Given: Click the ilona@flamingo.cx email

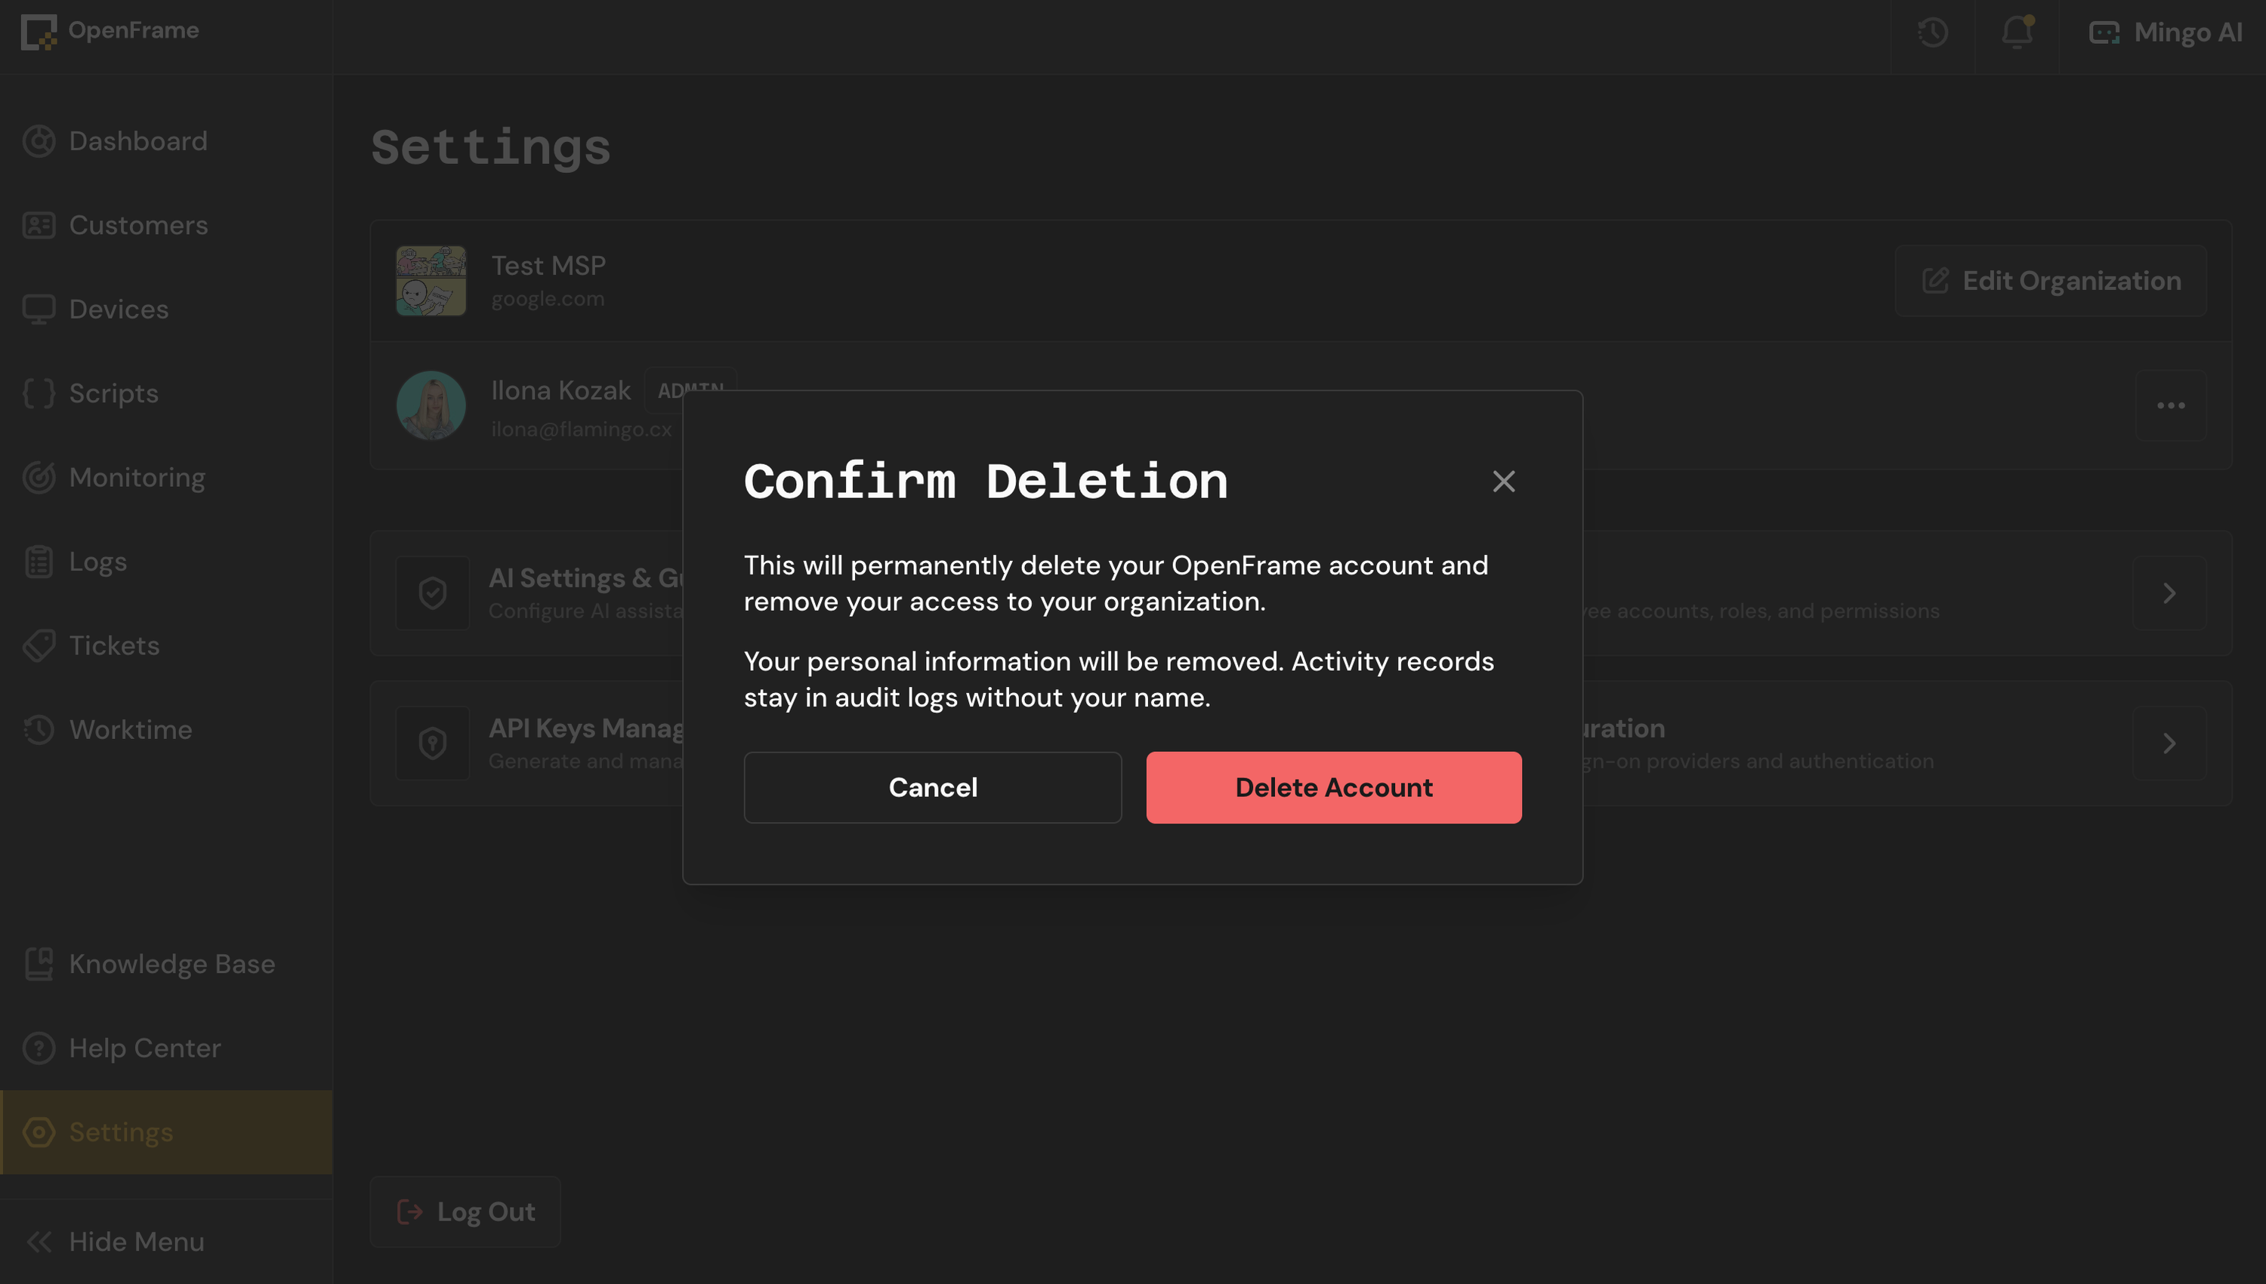Looking at the screenshot, I should coord(582,430).
